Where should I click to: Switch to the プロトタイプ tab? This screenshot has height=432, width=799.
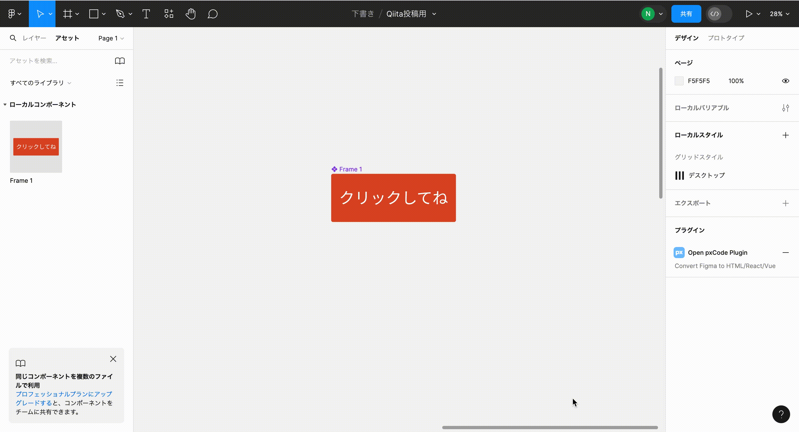726,37
